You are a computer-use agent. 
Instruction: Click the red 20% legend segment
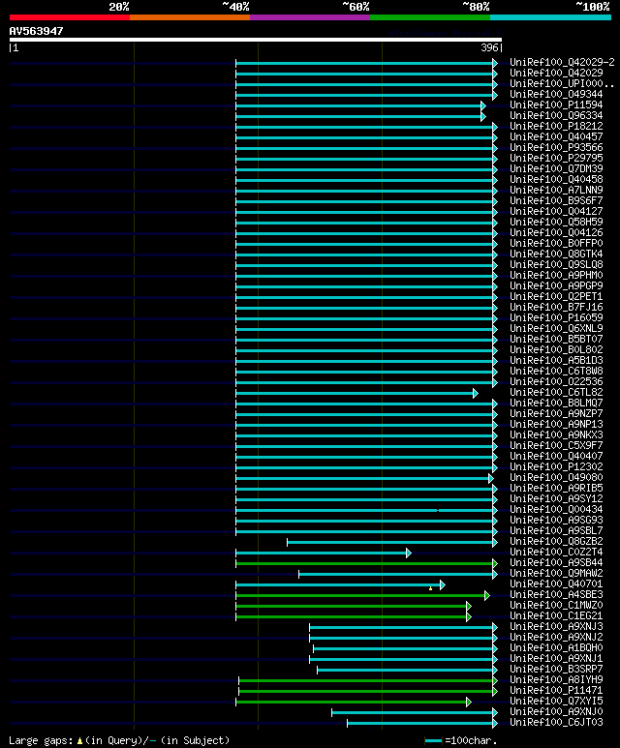click(x=69, y=17)
